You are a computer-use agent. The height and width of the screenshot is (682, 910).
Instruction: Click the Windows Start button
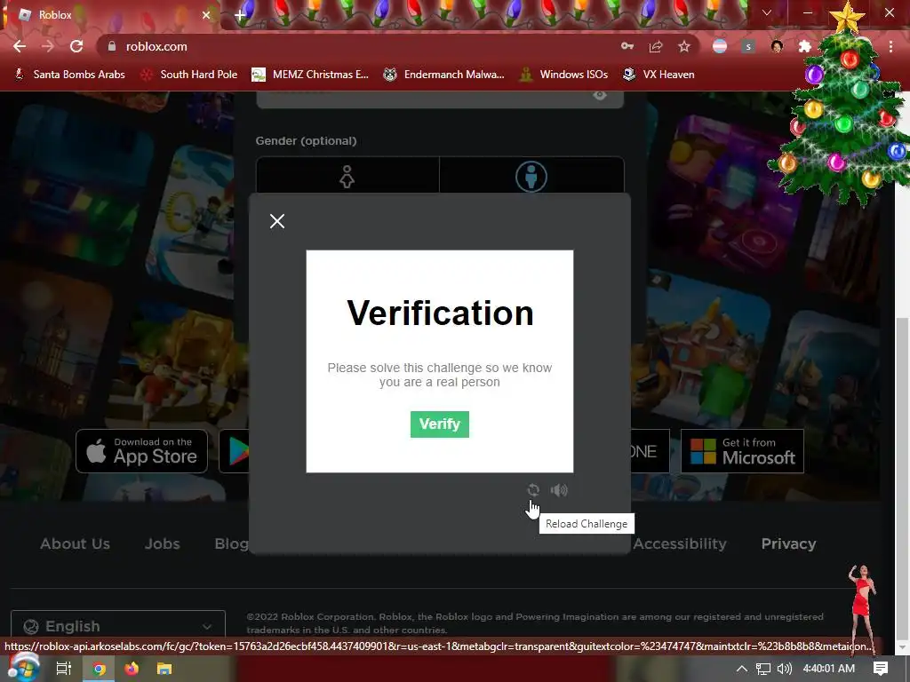(22, 668)
